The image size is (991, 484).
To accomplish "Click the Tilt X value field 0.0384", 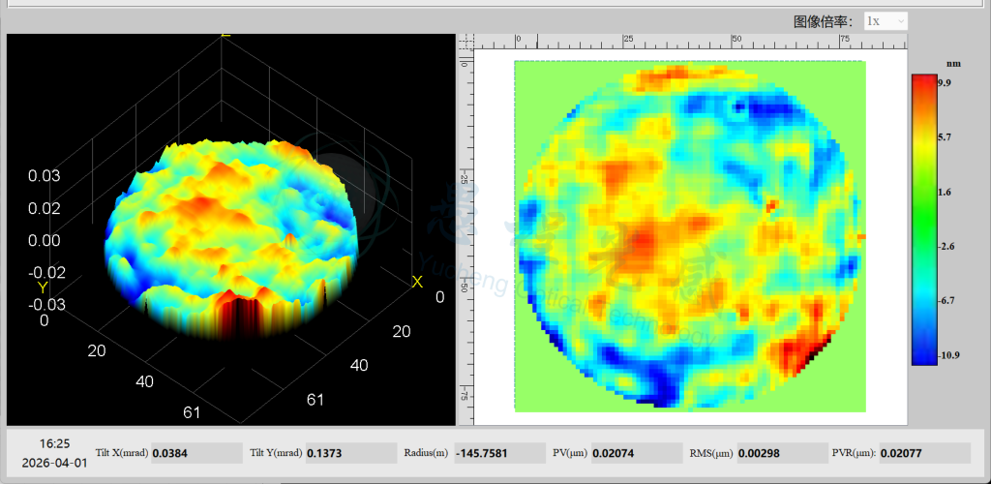I will point(196,453).
